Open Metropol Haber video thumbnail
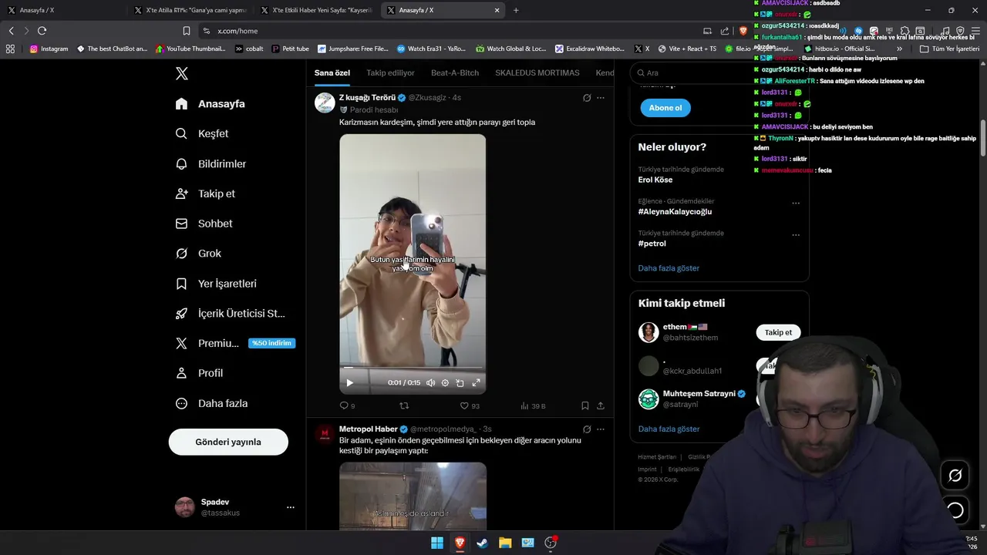This screenshot has height=555, width=987. 413,496
